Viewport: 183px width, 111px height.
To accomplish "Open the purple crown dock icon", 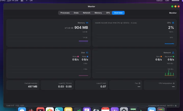I will coord(115,109).
